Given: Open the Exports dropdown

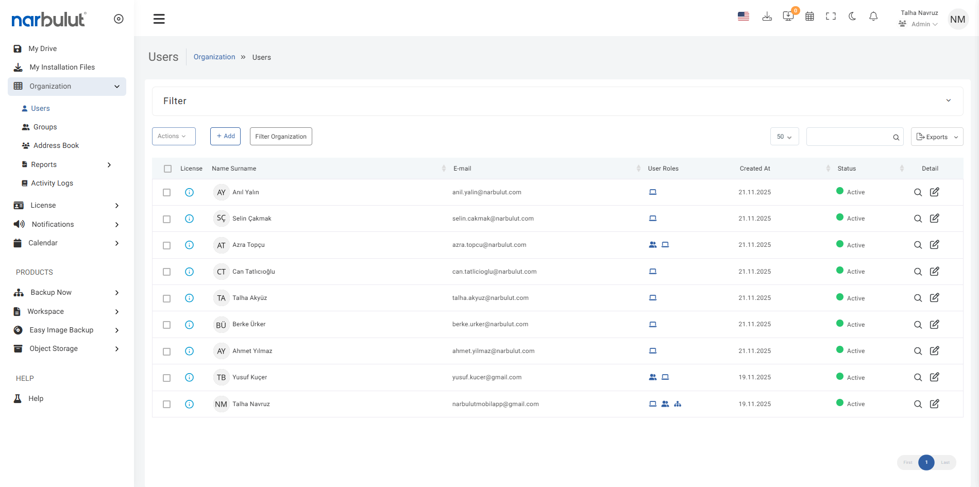Looking at the screenshot, I should (x=937, y=137).
